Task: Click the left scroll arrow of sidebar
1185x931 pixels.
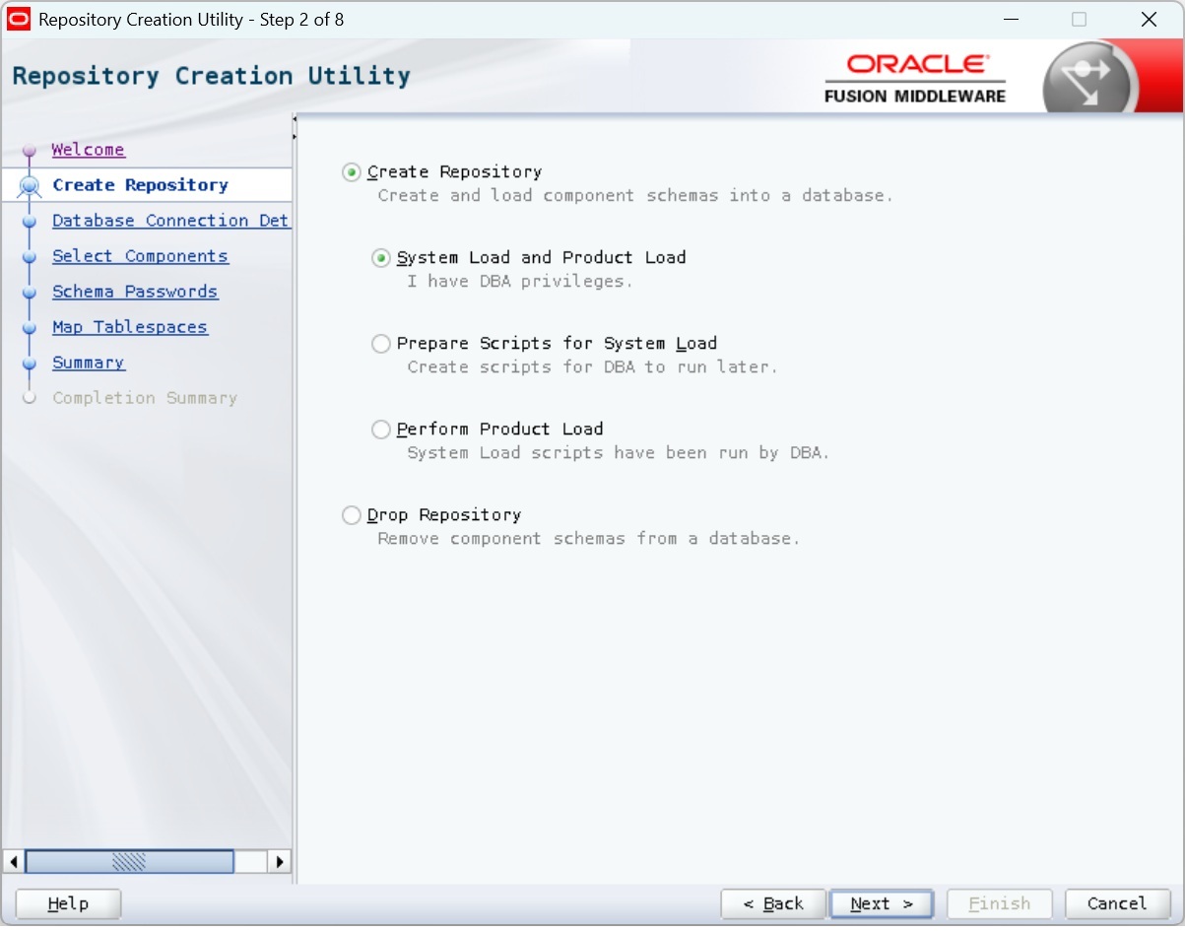Action: click(x=14, y=862)
